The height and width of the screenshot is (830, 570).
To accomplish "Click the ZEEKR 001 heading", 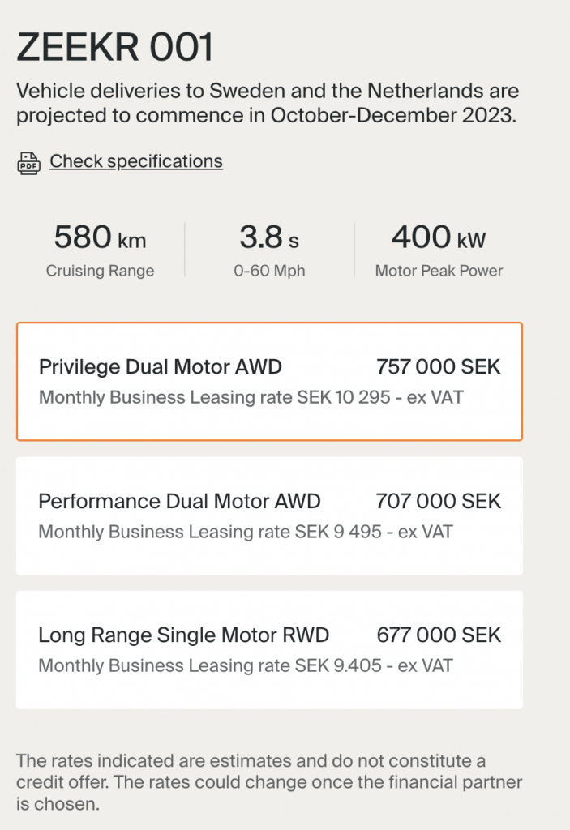I will [x=115, y=49].
